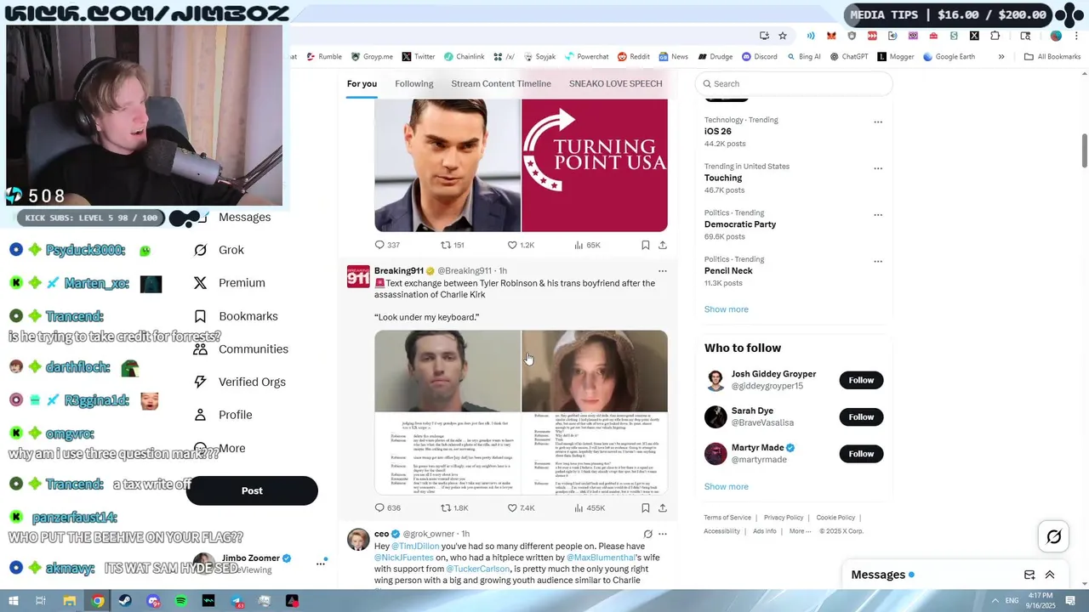Click the X search field
Screen dimensions: 1089x612
794,83
